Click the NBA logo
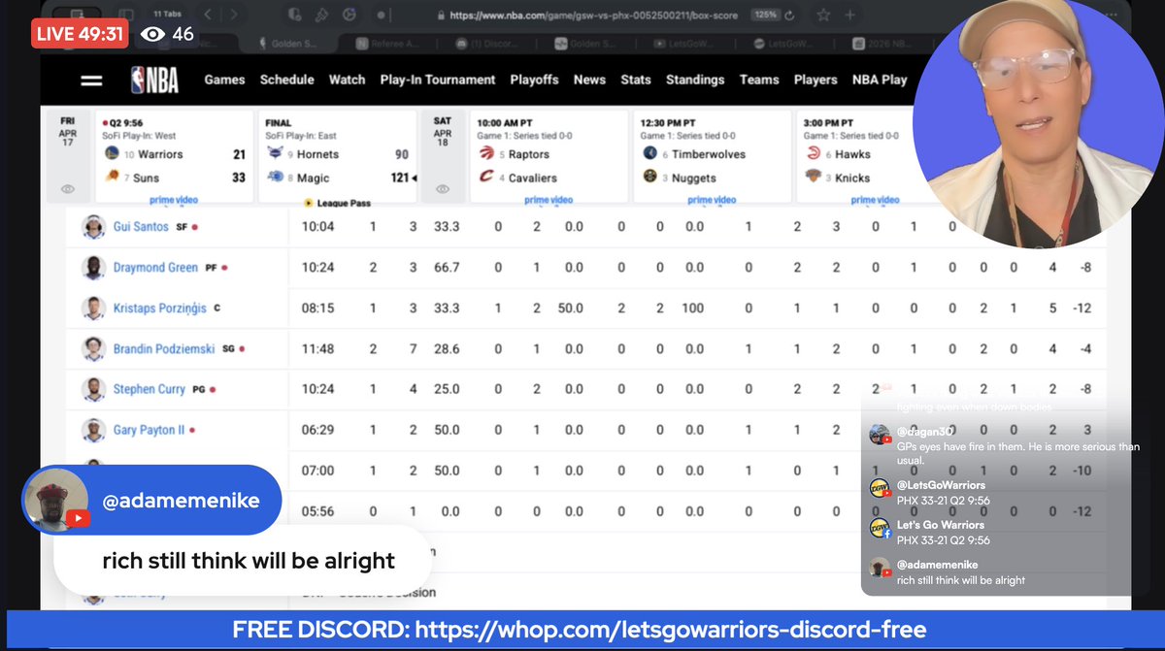 (x=154, y=81)
